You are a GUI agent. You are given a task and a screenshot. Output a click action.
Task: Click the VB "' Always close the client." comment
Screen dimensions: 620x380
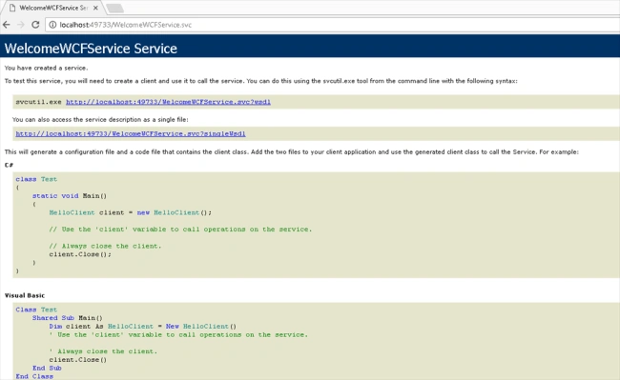click(103, 351)
